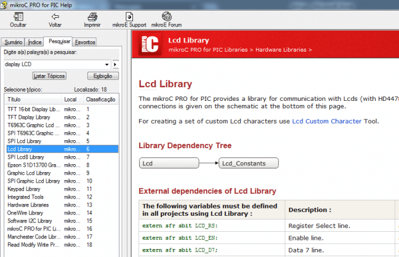Select the Favoritos tab
The height and width of the screenshot is (257, 399).
tap(84, 42)
